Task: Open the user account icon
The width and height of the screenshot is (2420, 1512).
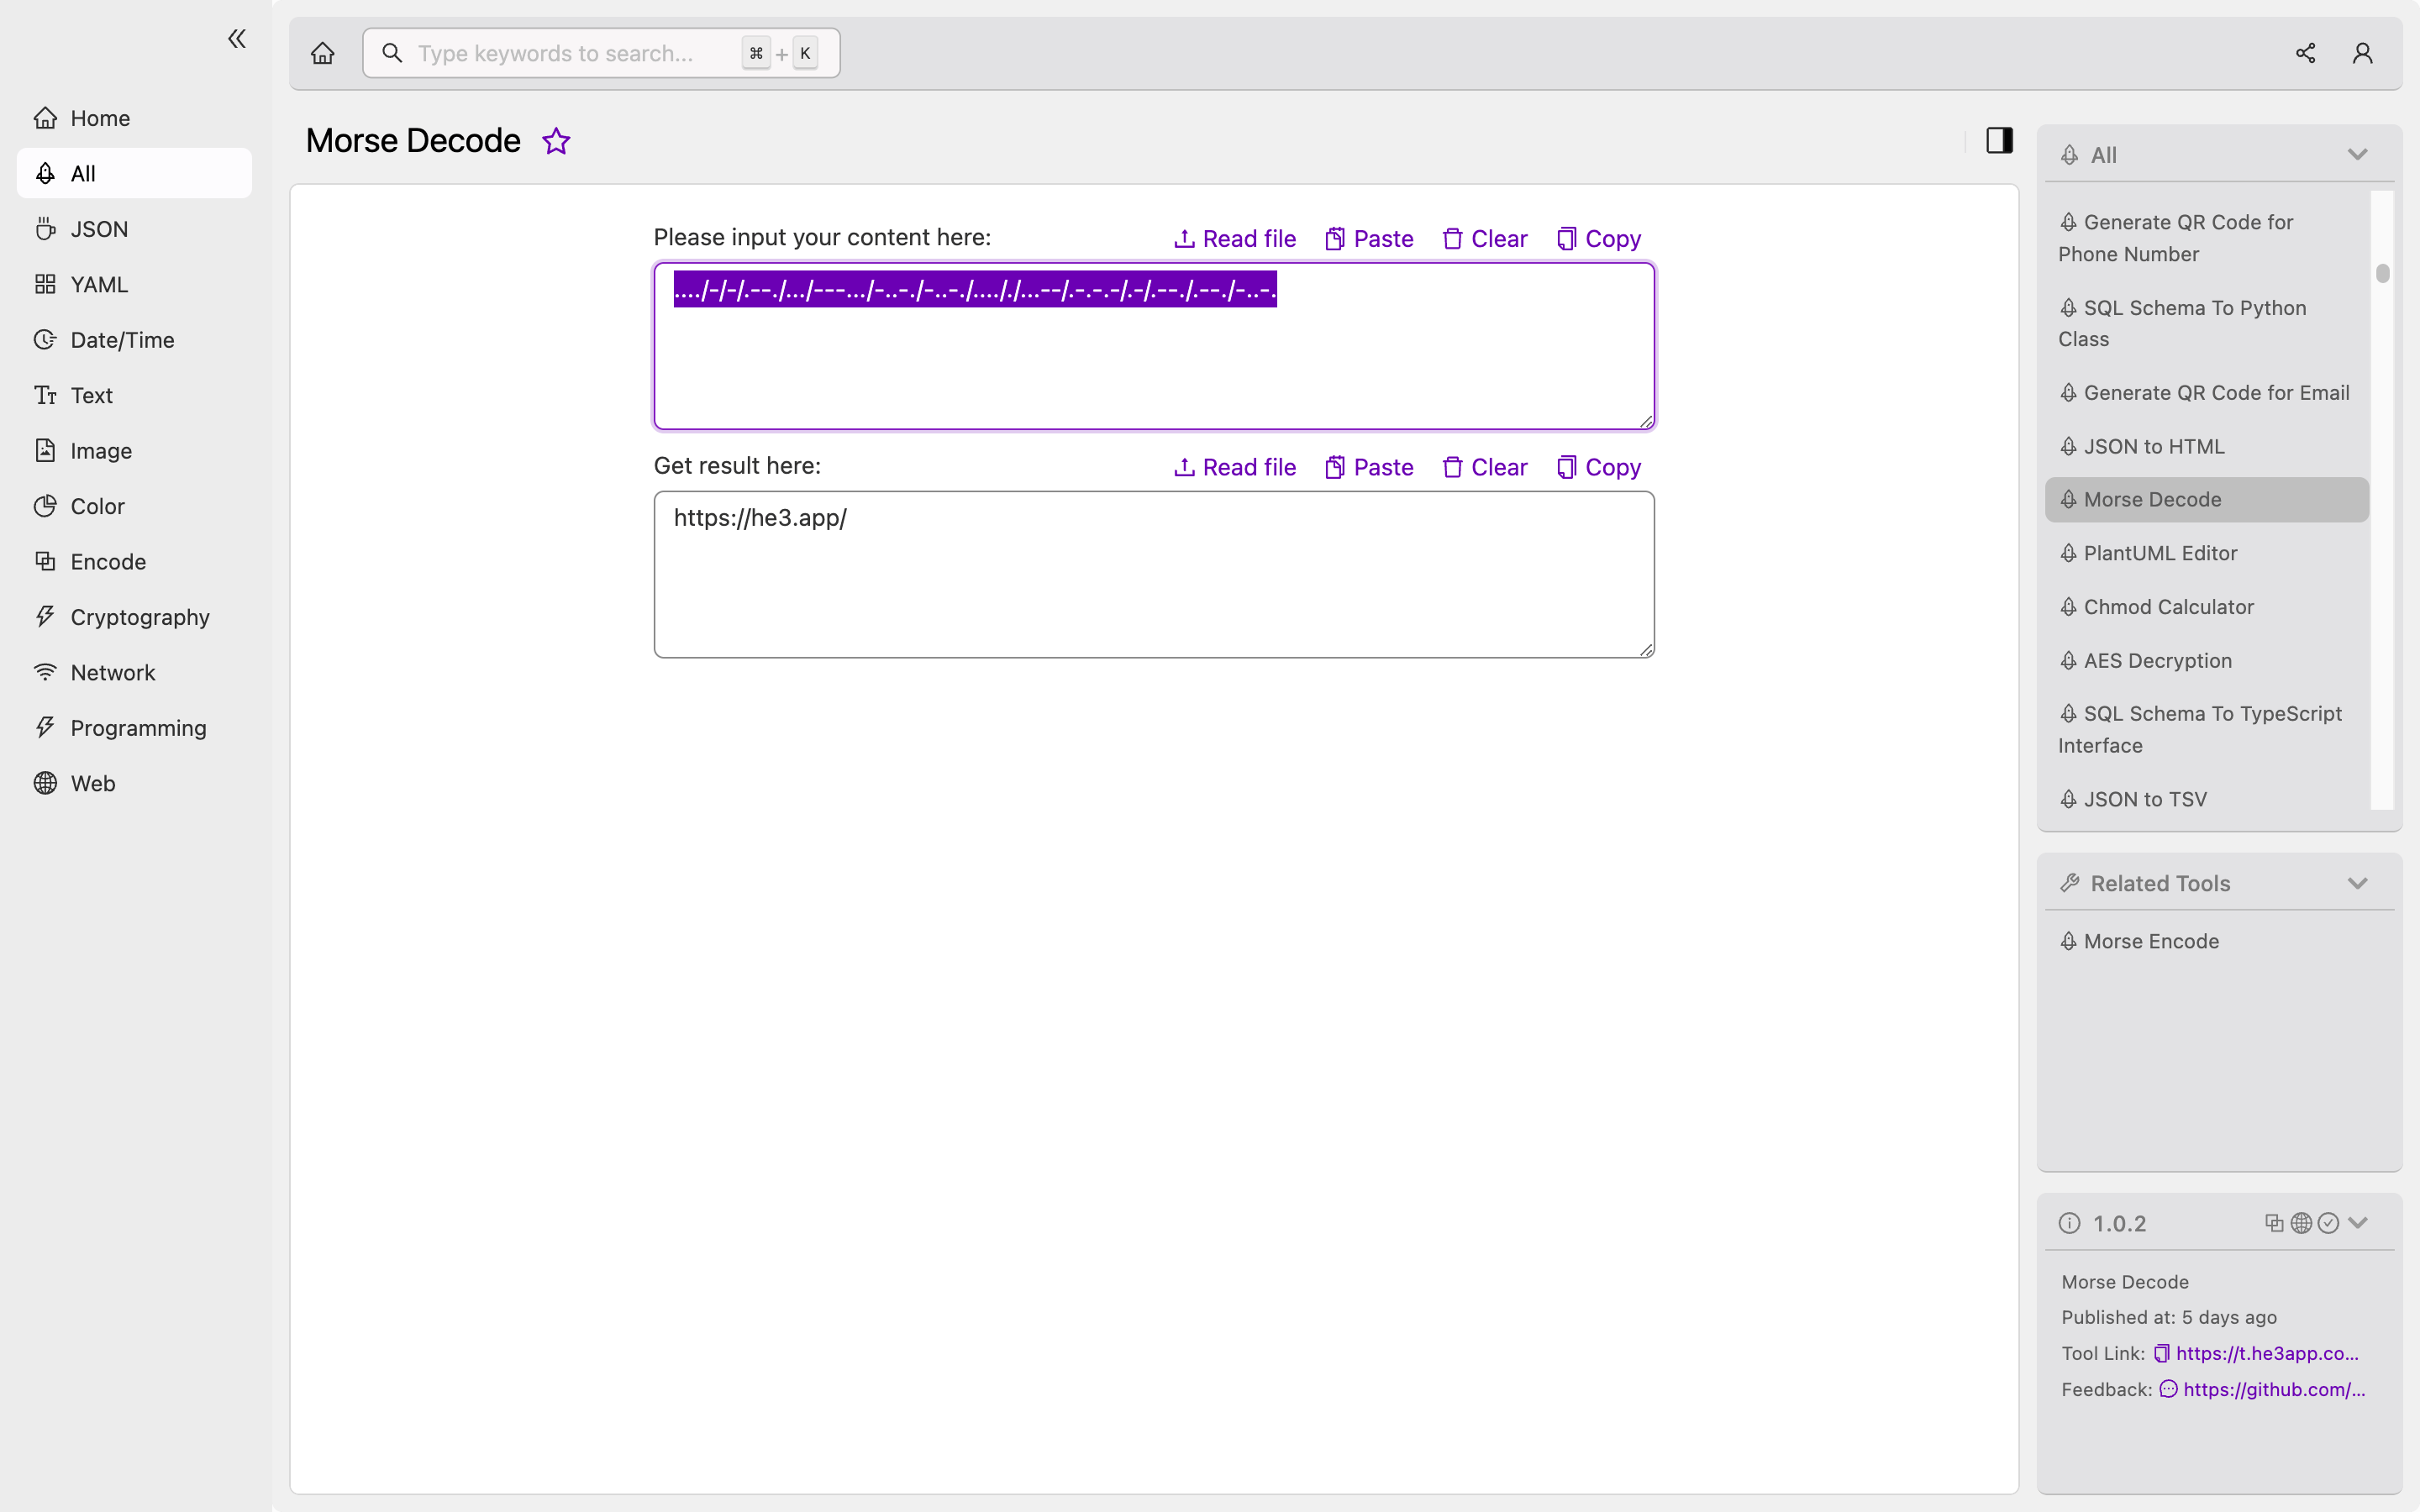Action: click(x=2362, y=53)
